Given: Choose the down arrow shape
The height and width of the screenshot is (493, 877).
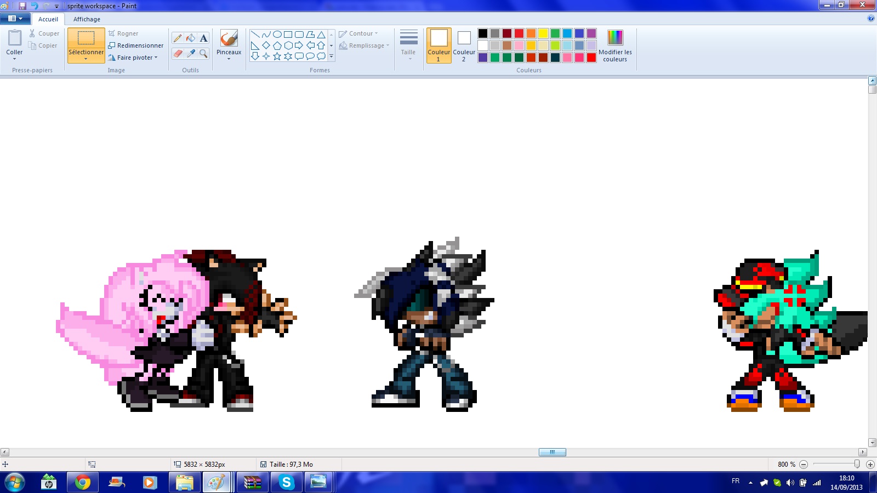Looking at the screenshot, I should (255, 56).
